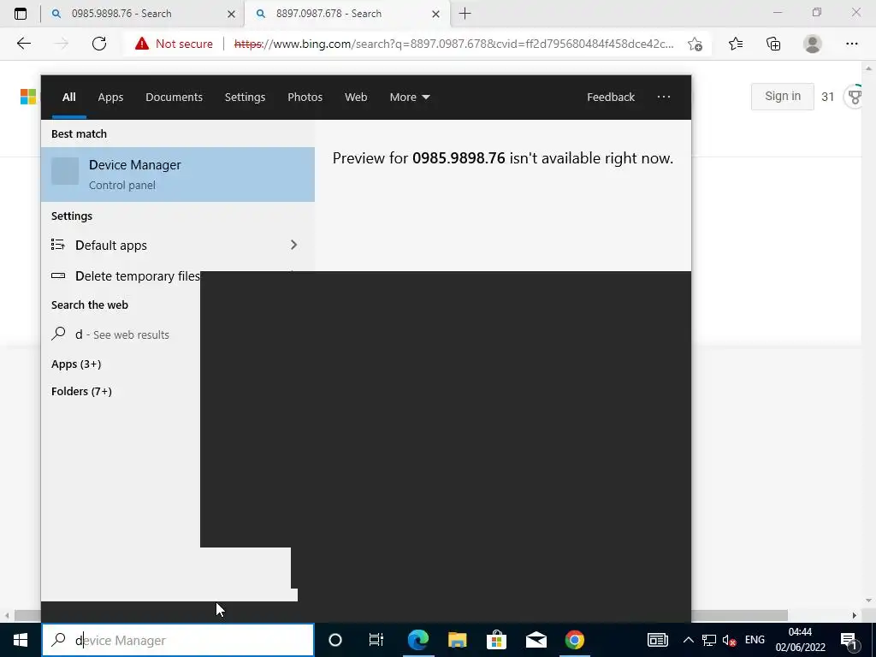Expand the Apps (3+) results group
The width and height of the screenshot is (876, 657).
click(x=76, y=364)
